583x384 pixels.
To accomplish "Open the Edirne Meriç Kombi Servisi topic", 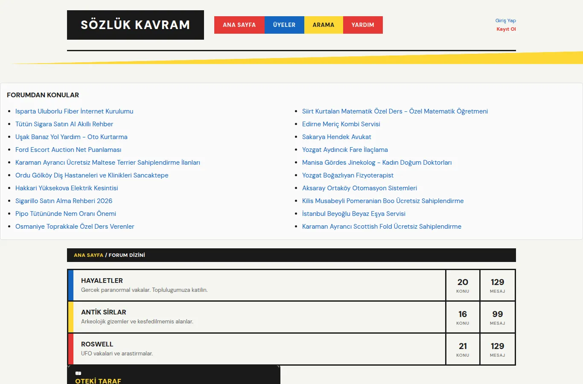I will coord(341,124).
